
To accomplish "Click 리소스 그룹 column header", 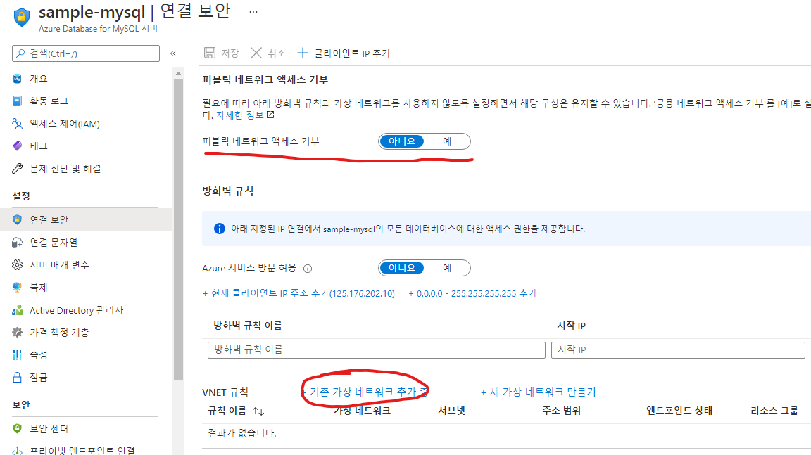I will 774,411.
